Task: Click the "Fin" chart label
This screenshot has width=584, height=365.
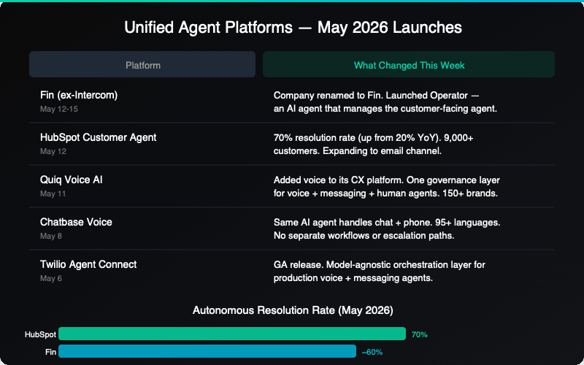Action: [x=50, y=352]
